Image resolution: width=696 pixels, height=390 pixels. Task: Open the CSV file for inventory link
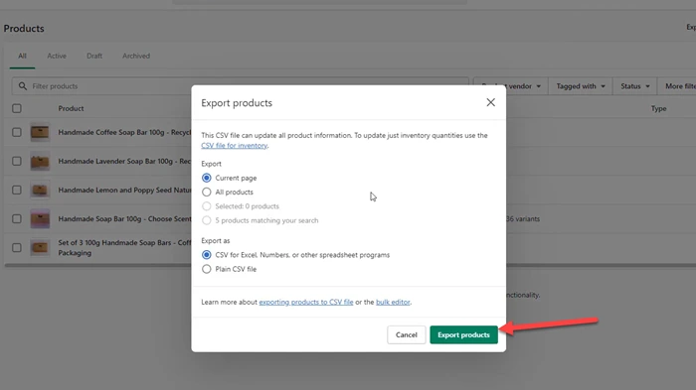pyautogui.click(x=235, y=145)
